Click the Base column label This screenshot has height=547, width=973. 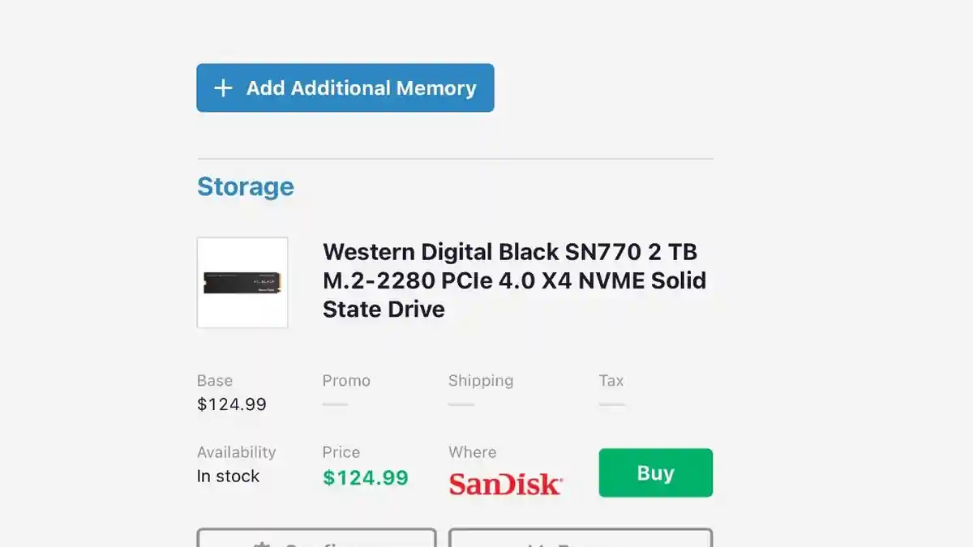click(x=215, y=381)
